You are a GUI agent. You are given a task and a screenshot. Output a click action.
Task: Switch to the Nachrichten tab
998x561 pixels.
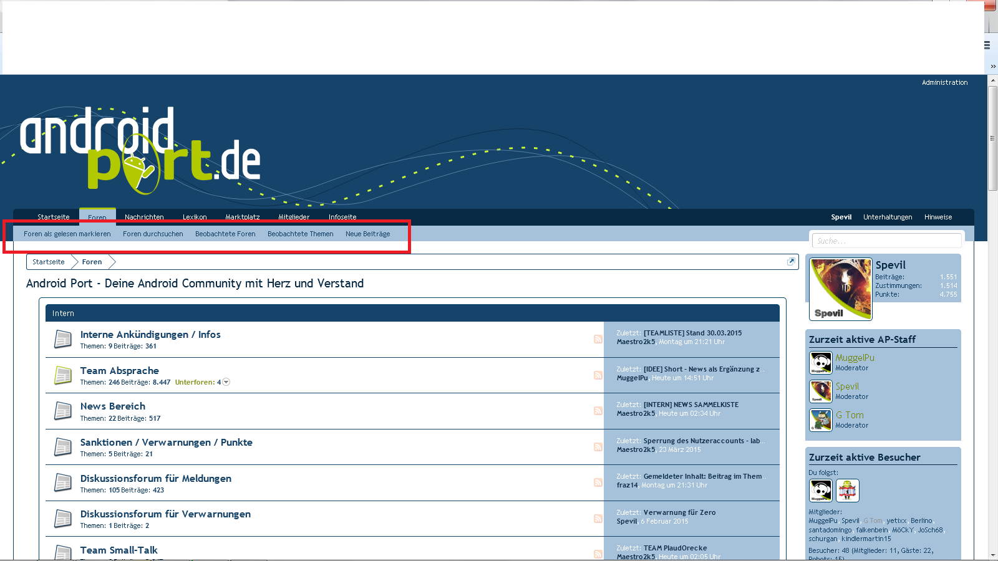click(144, 217)
